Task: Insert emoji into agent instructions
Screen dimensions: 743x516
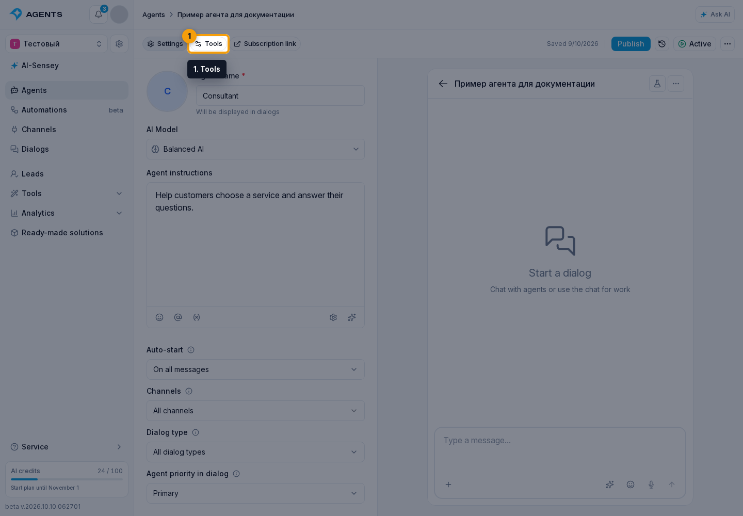Action: [x=159, y=317]
